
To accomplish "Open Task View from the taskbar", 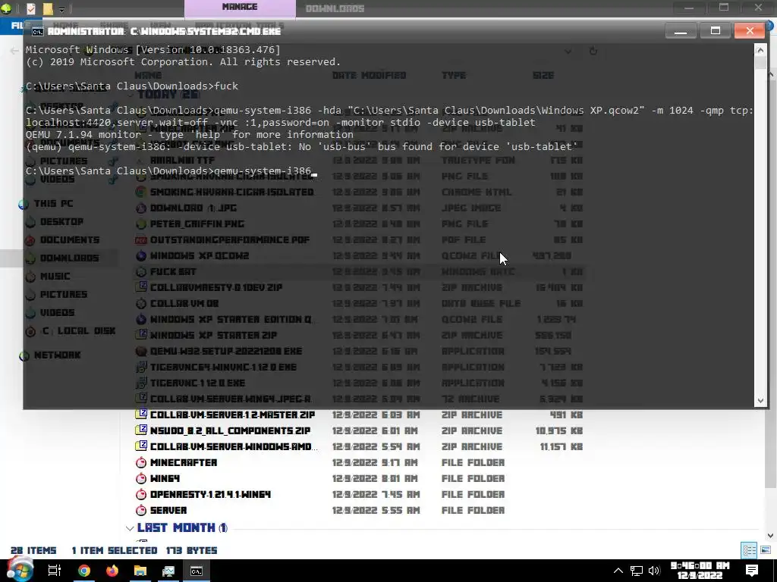I will pyautogui.click(x=55, y=571).
